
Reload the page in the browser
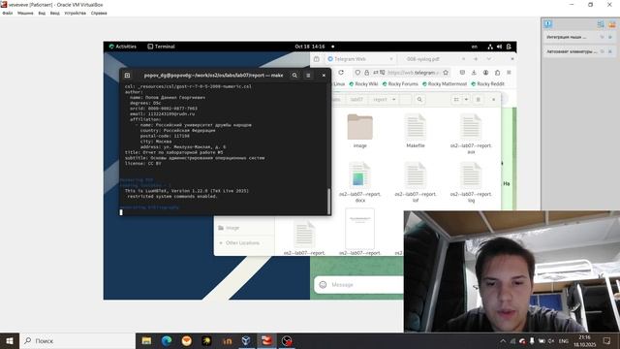pos(341,73)
